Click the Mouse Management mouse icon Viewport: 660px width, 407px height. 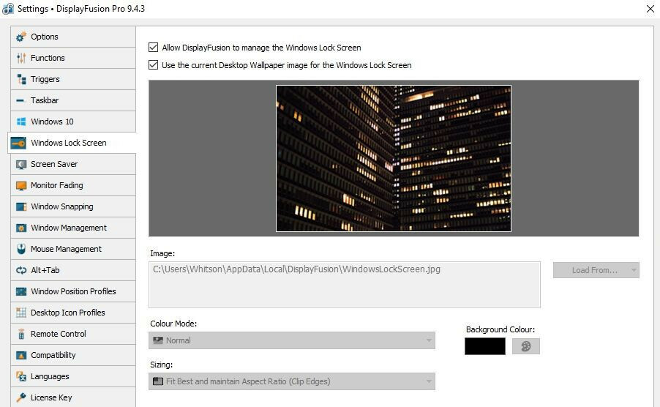(20, 249)
